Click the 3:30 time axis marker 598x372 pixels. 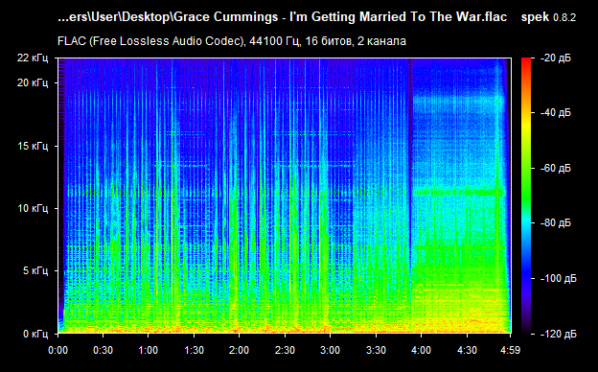376,350
